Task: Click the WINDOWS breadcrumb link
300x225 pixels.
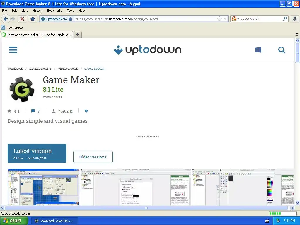Action: point(15,69)
